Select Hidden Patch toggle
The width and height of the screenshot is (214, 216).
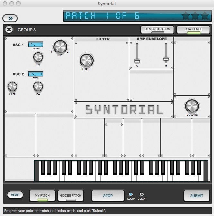(x=70, y=196)
